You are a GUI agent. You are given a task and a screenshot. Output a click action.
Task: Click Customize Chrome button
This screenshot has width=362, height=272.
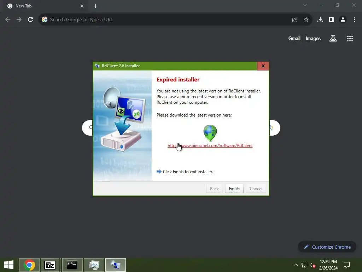pos(327,247)
